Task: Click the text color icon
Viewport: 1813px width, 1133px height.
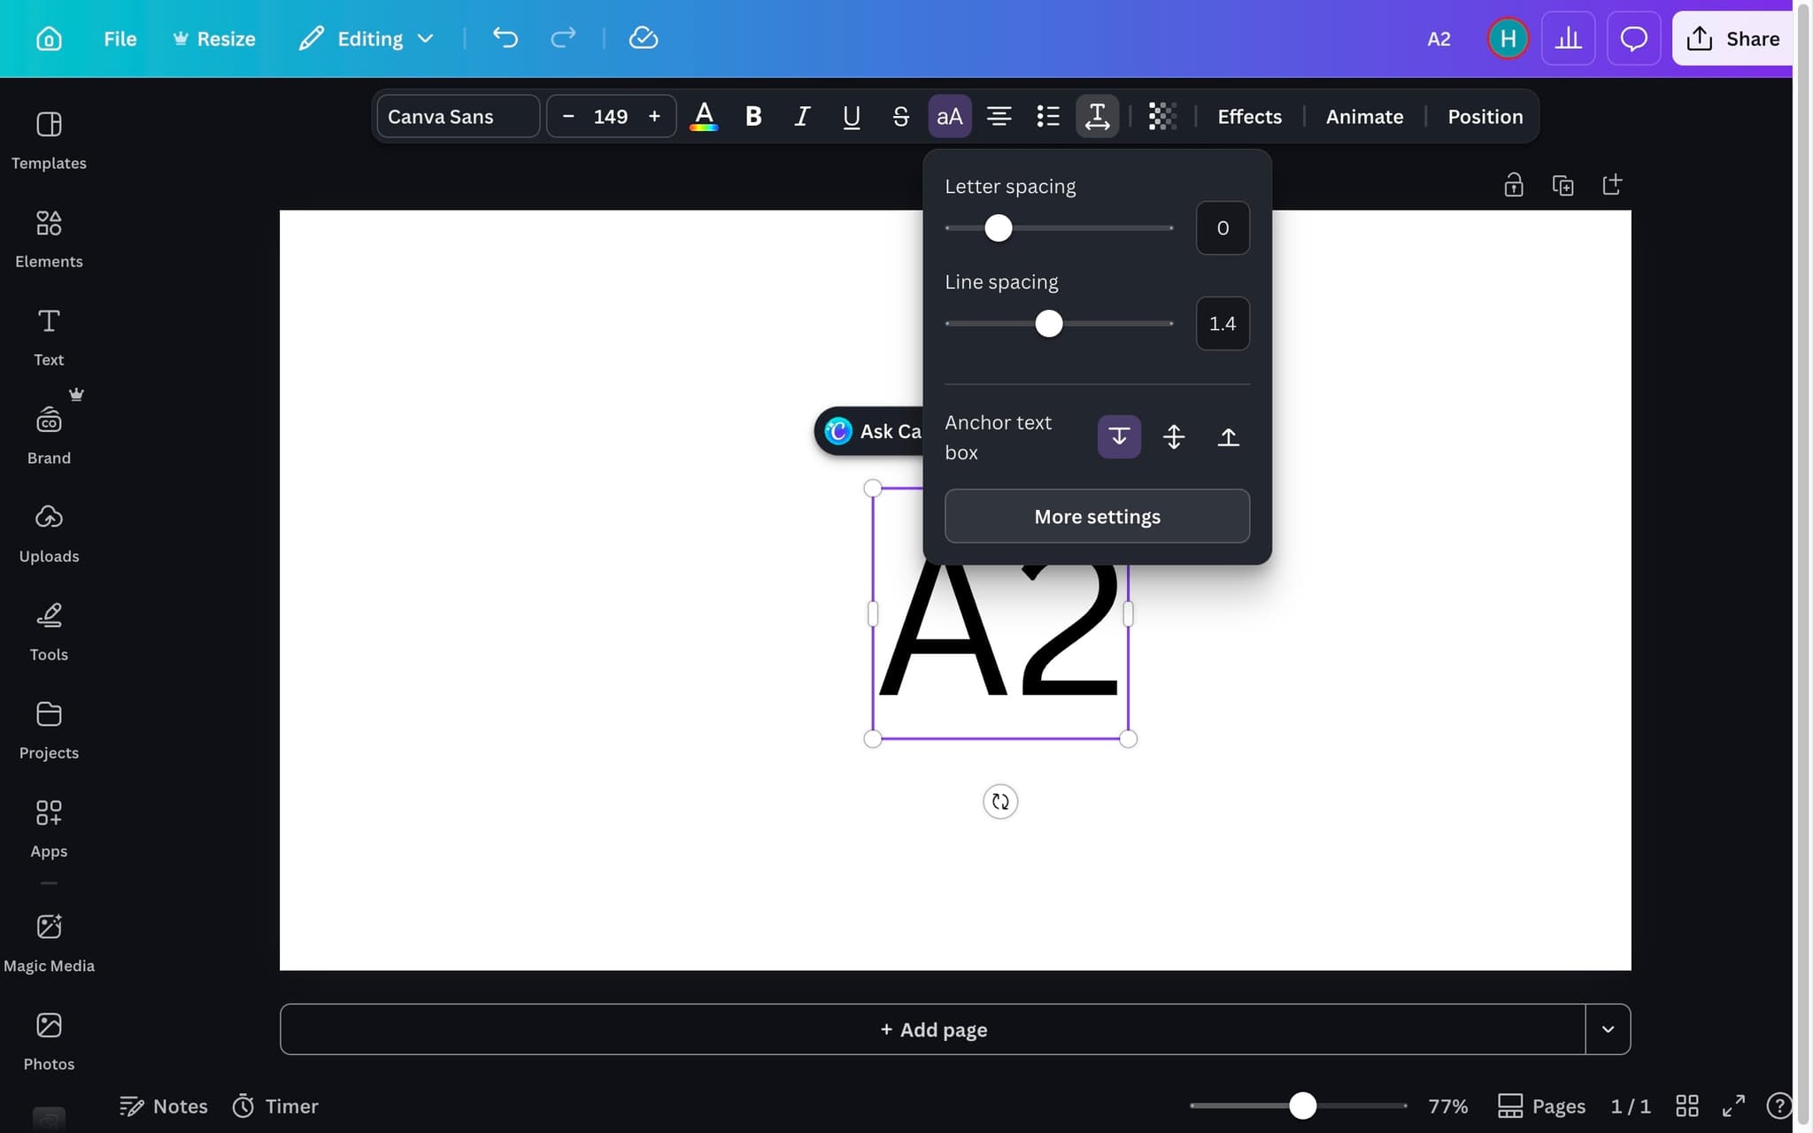Action: pyautogui.click(x=704, y=116)
